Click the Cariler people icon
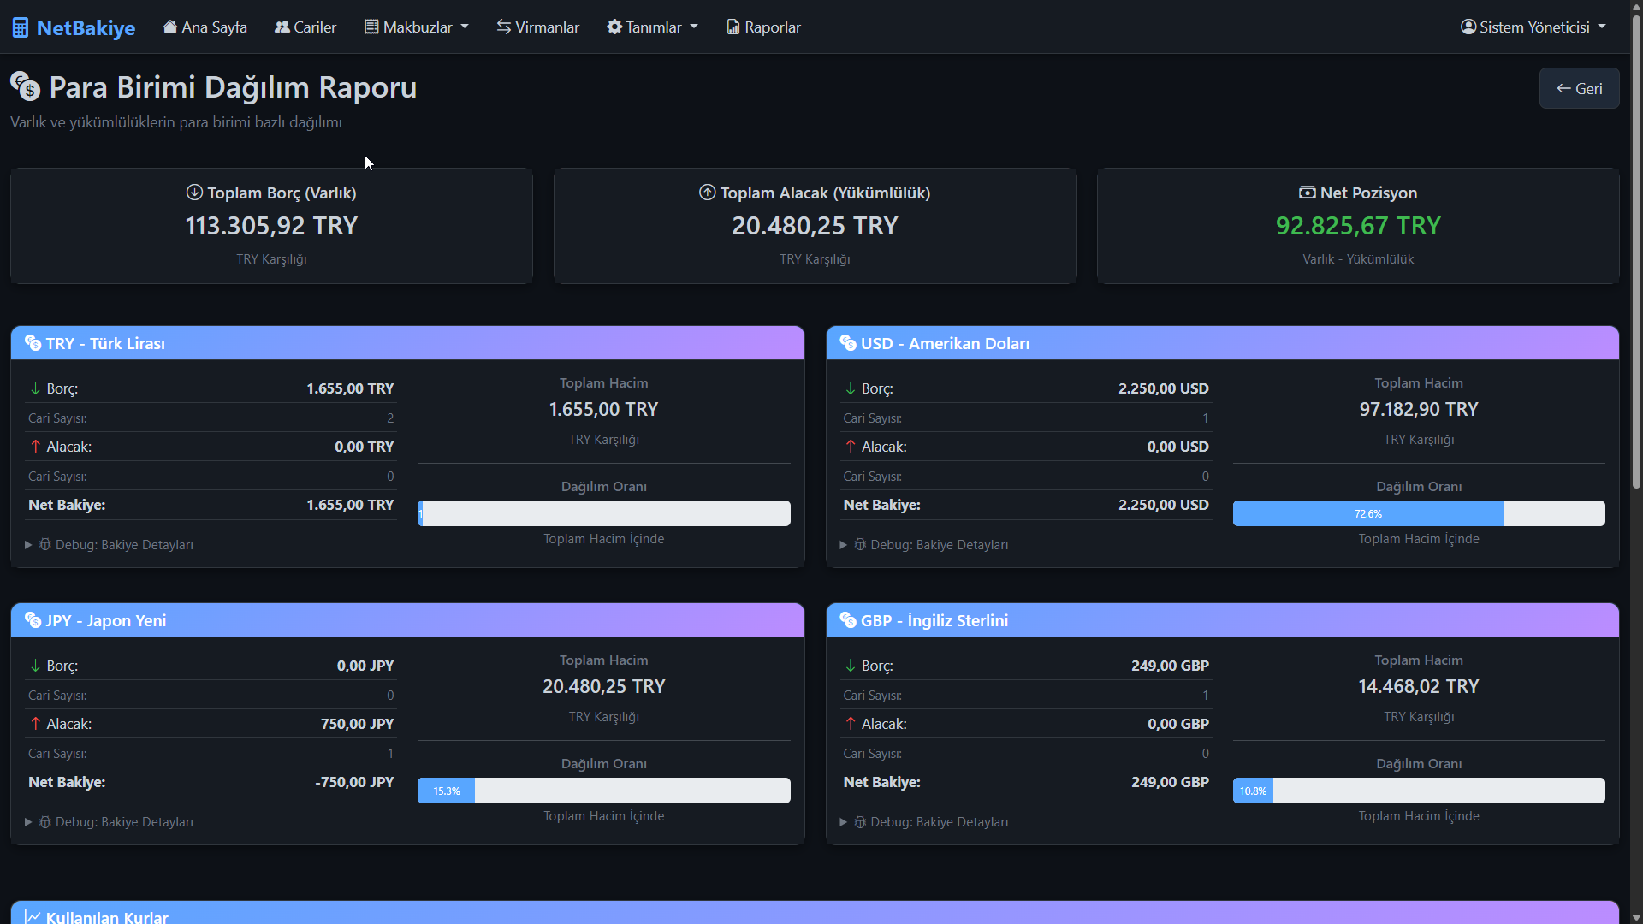This screenshot has width=1643, height=924. point(282,27)
